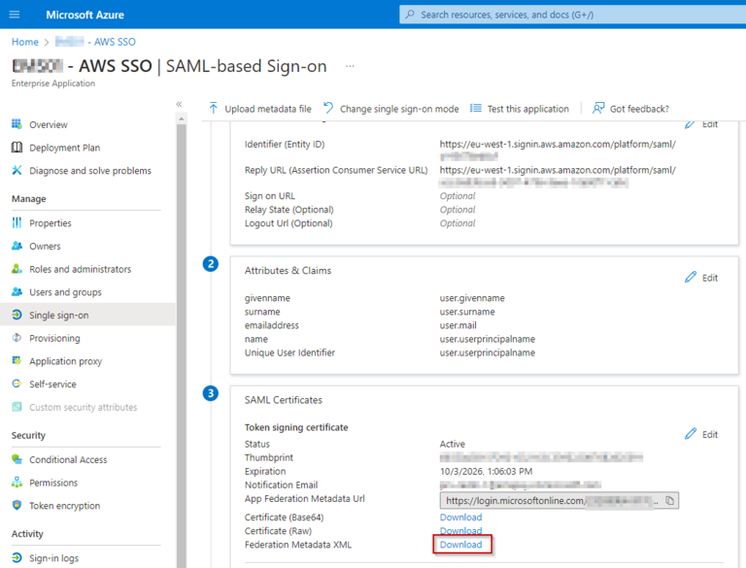Click the Change single sign-on mode undo icon
Viewport: 746px width, 568px height.
click(x=328, y=109)
